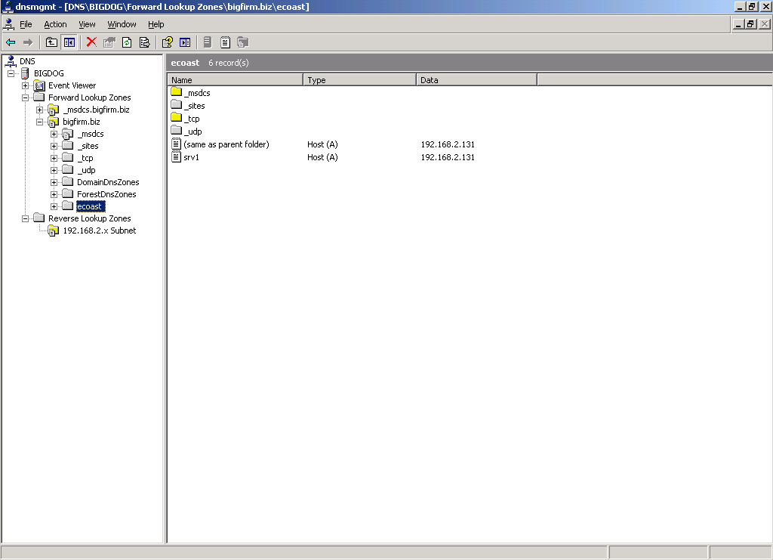Image resolution: width=773 pixels, height=560 pixels.
Task: Click the New Record notepad icon
Action: coord(225,42)
